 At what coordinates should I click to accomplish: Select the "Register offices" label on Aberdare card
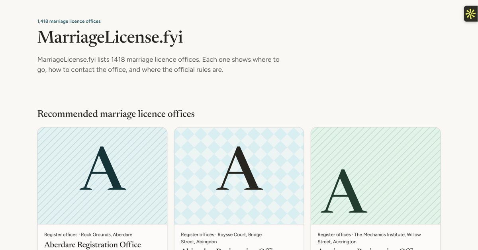pos(61,234)
